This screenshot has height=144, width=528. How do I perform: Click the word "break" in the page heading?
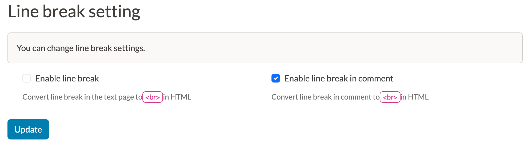coord(64,12)
